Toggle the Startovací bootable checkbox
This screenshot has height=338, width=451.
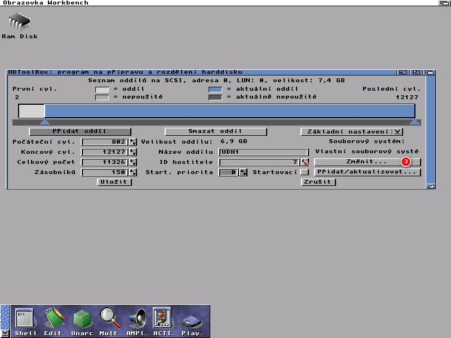pos(304,172)
